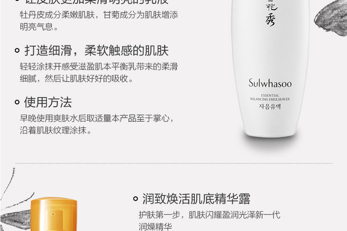Click the ink leaf illustration beside bottle
Viewport: 347px width, 231px height.
330,18
